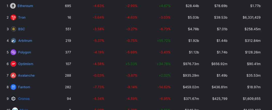Click the purple Polygon logo icon
The width and height of the screenshot is (272, 110).
tap(13, 52)
